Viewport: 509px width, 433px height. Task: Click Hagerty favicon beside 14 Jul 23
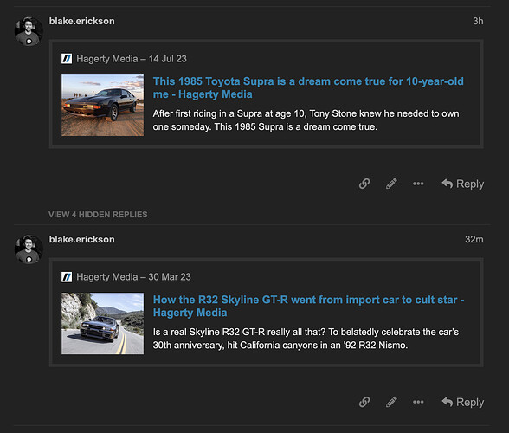tap(67, 59)
